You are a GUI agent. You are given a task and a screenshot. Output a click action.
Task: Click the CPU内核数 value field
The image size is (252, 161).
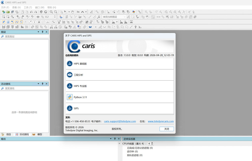point(149,143)
